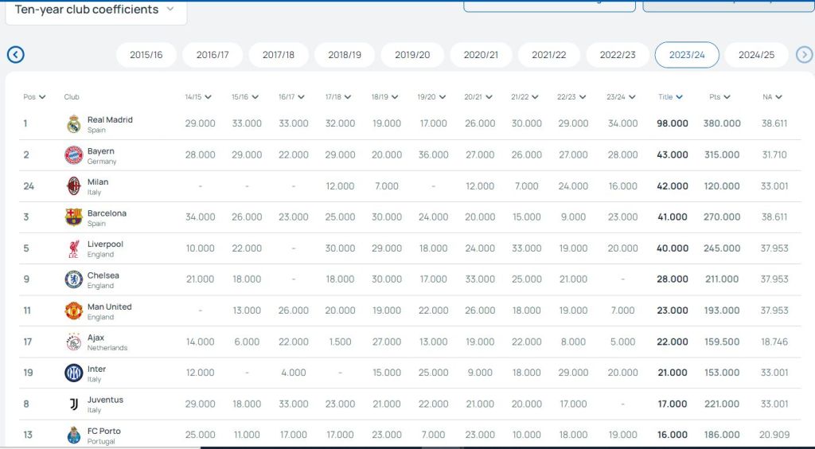Sort by the 23/24 season column

[x=621, y=97]
